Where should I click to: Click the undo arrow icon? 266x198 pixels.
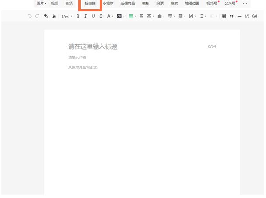(x=30, y=16)
